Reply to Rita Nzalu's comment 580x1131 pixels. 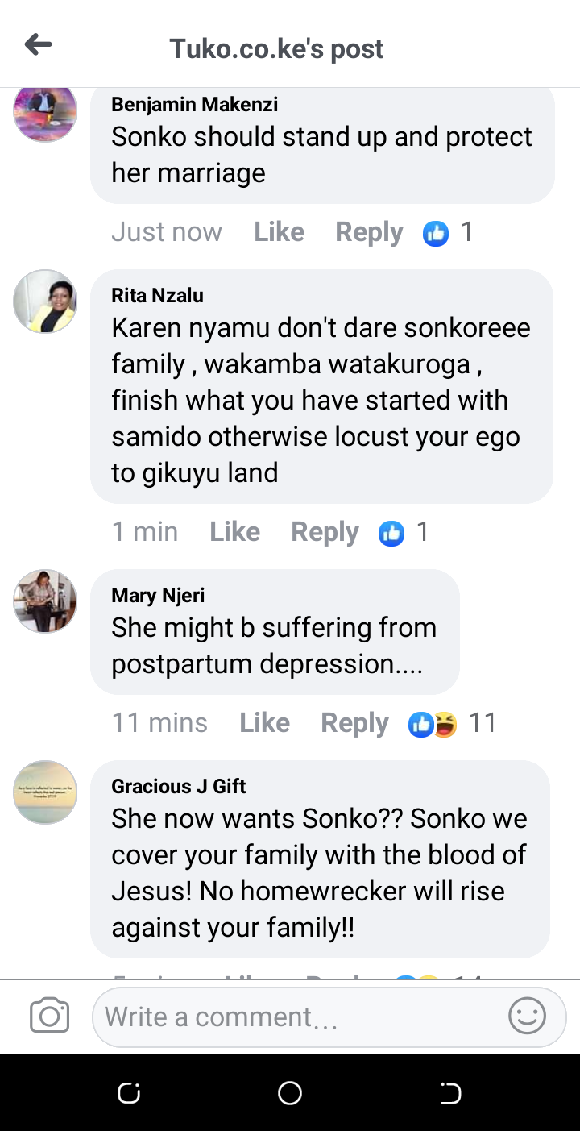click(x=325, y=532)
